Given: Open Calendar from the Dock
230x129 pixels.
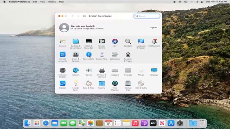Looking at the screenshot, I should [x=109, y=123].
